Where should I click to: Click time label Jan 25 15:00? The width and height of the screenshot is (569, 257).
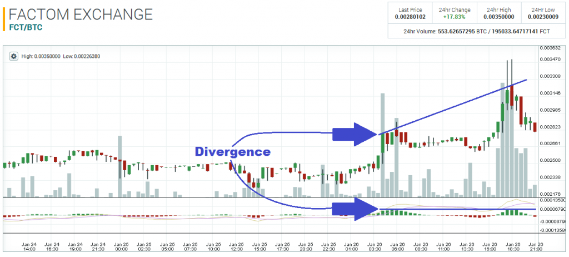coord(259,247)
